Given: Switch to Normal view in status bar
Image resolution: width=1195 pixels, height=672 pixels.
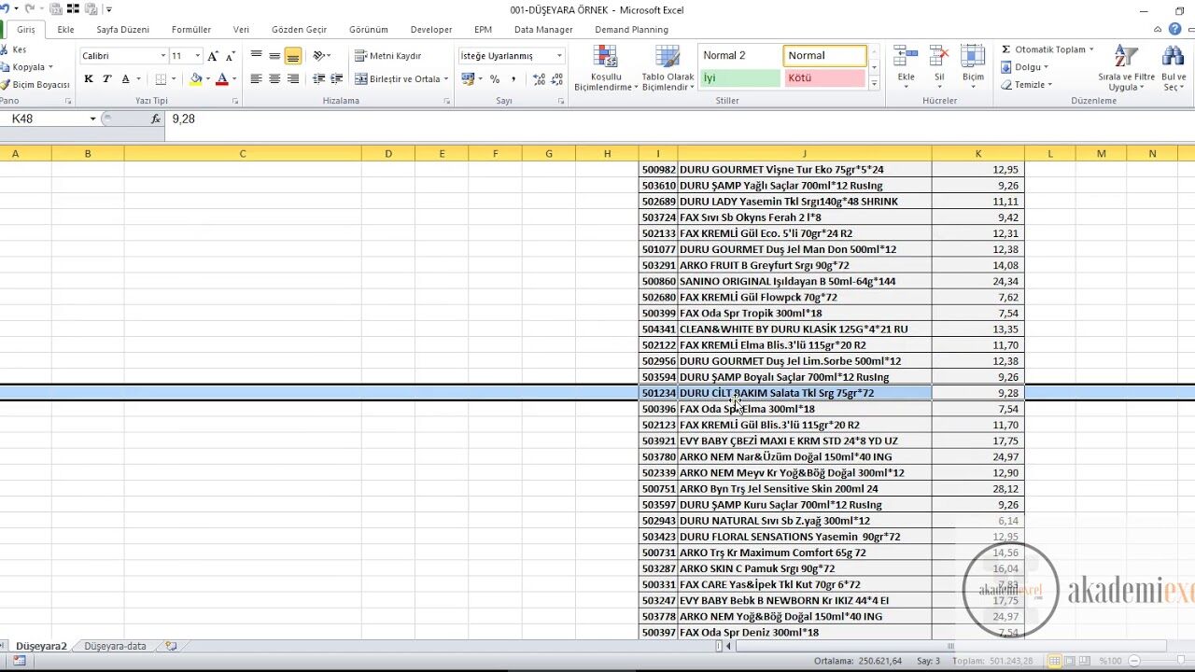Looking at the screenshot, I should [x=1053, y=661].
